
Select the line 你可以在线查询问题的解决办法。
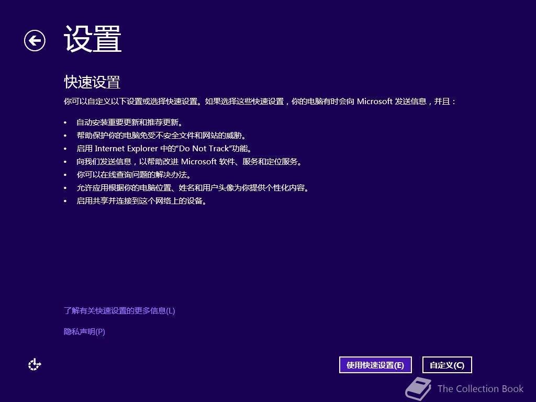click(133, 175)
